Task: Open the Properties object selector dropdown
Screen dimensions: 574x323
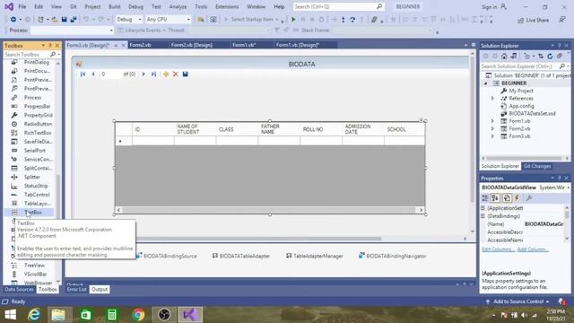Action: pos(568,188)
